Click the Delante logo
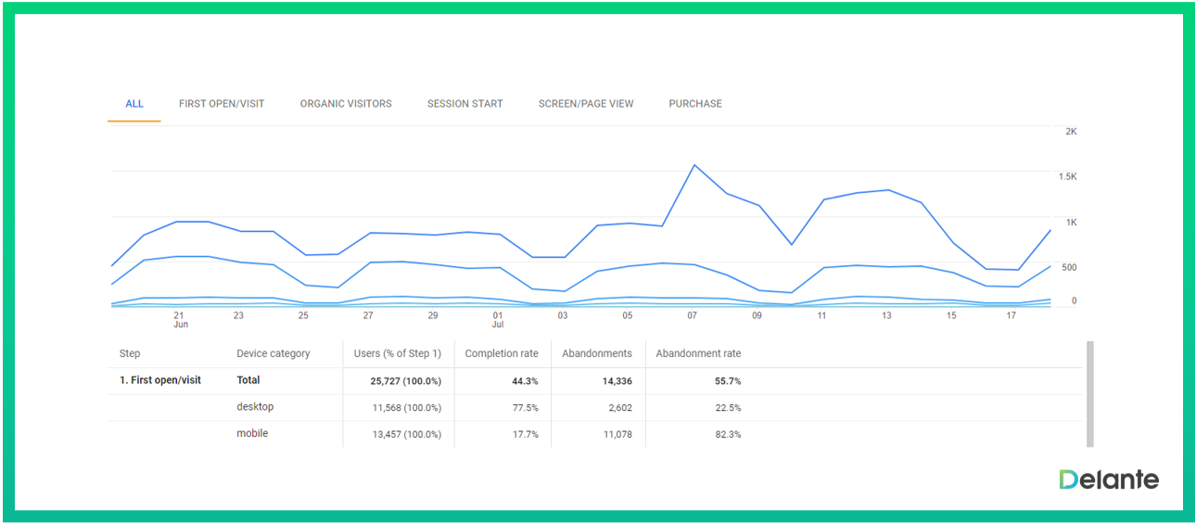Screen dimensions: 1196x523 pos(1109,479)
